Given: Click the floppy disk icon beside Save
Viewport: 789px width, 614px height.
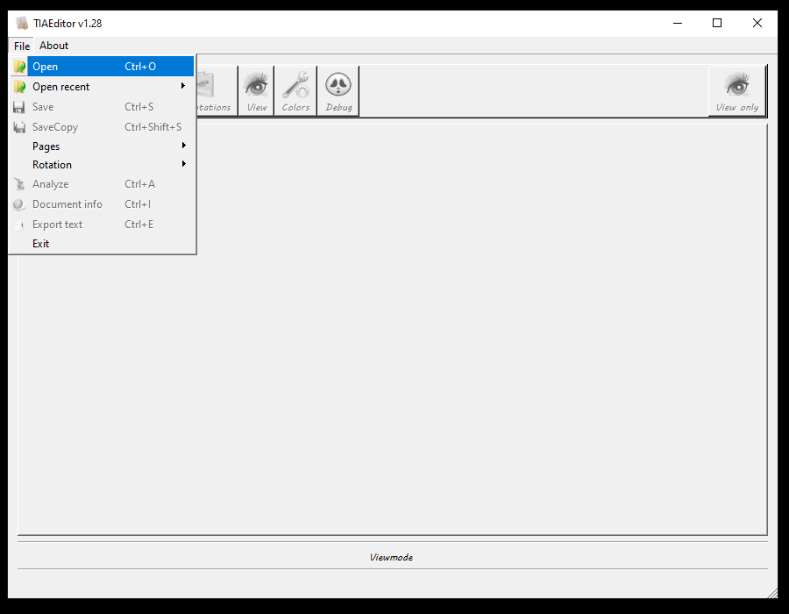Looking at the screenshot, I should pyautogui.click(x=19, y=107).
